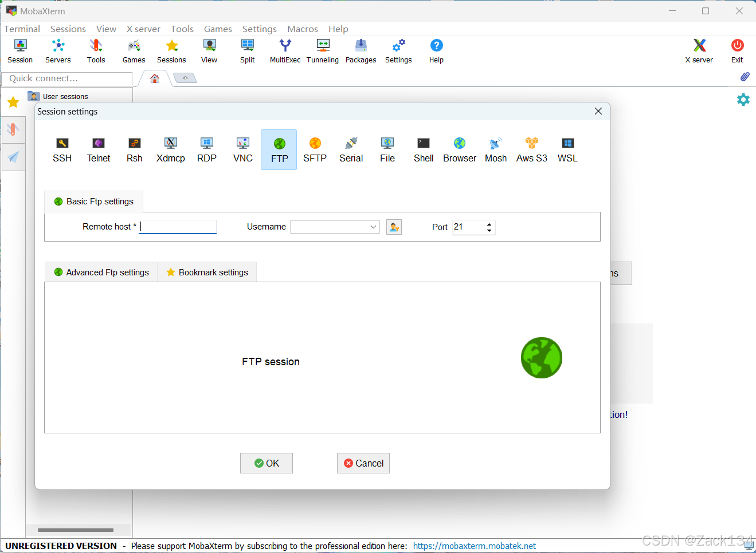This screenshot has width=756, height=553.
Task: Open the Advanced Ftp settings tab
Action: (101, 272)
